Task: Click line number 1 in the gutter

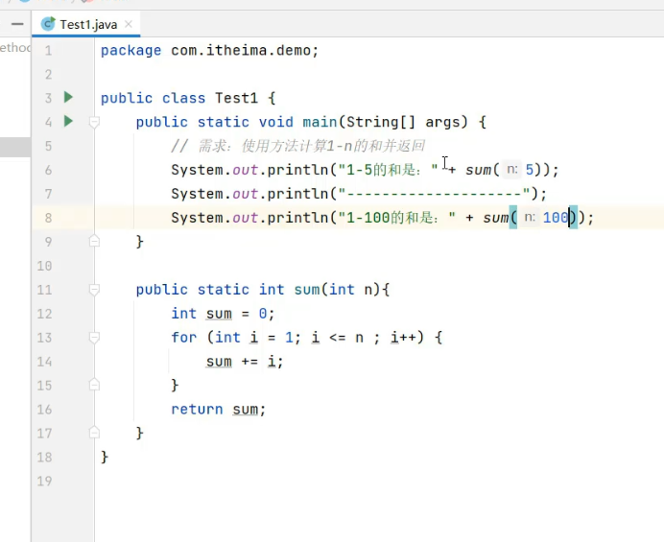Action: [48, 51]
